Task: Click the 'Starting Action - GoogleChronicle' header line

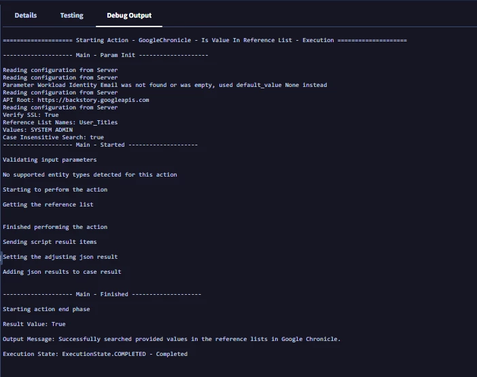Action: [x=205, y=40]
